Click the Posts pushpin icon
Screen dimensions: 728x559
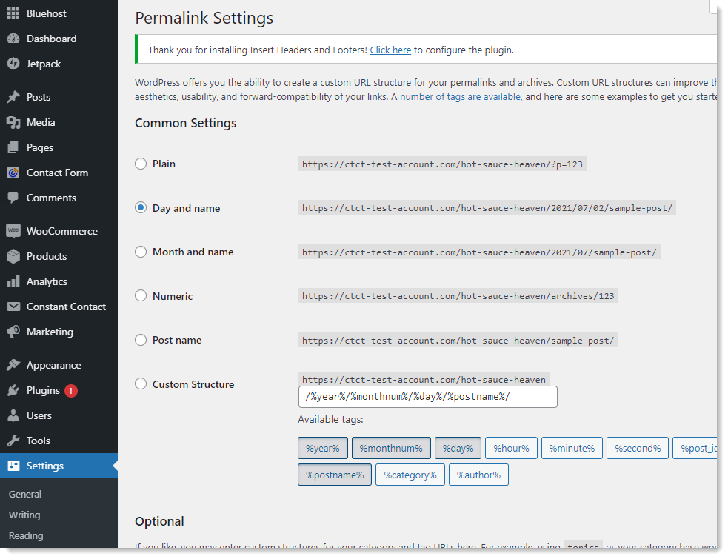pyautogui.click(x=13, y=97)
